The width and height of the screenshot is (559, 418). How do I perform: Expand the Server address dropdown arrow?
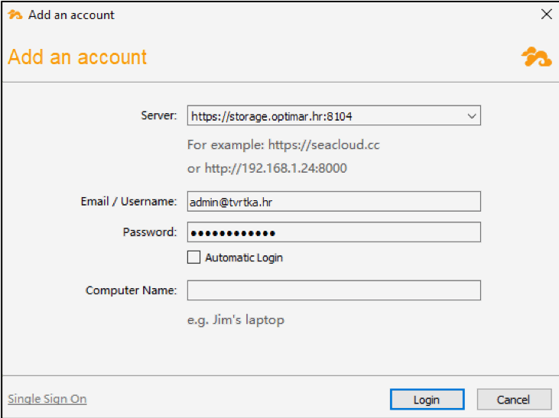[472, 116]
